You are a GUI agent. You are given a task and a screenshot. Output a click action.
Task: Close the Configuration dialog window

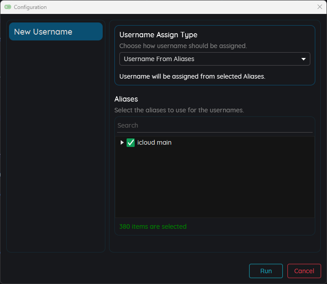tap(319, 7)
